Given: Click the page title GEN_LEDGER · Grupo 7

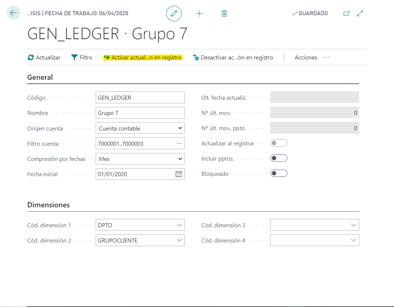Looking at the screenshot, I should click(107, 34).
